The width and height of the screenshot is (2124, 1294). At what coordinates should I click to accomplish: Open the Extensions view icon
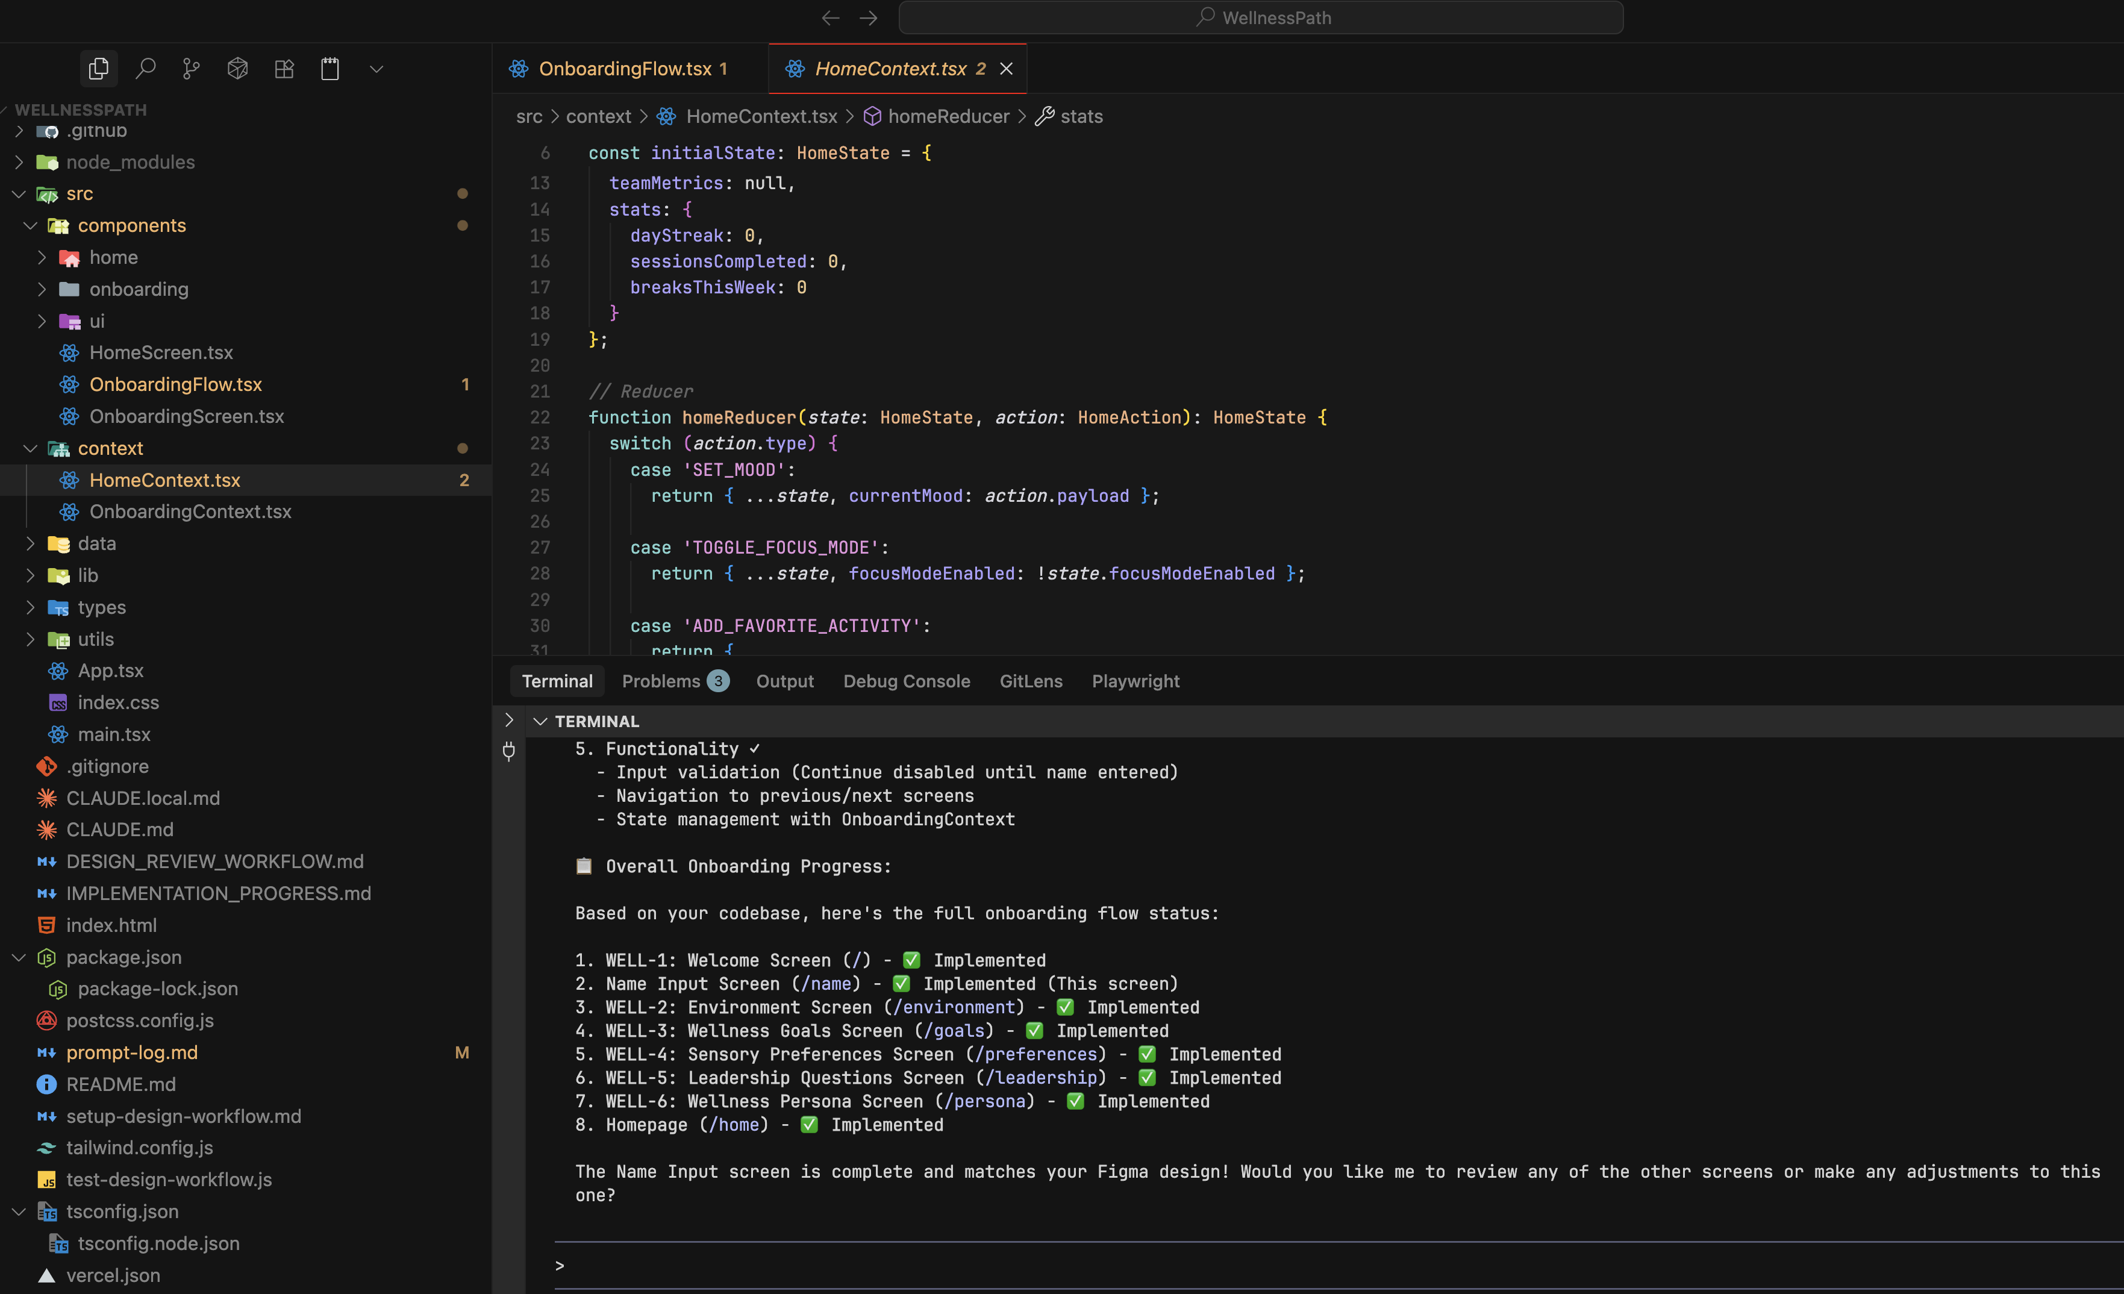pos(284,68)
